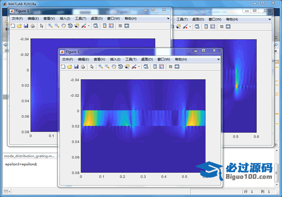Select Pan hand tool in Figure 1
Screen dimensions: 282x197
(63, 26)
